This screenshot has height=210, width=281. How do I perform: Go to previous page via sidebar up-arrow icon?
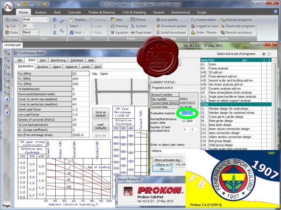(x=7, y=99)
